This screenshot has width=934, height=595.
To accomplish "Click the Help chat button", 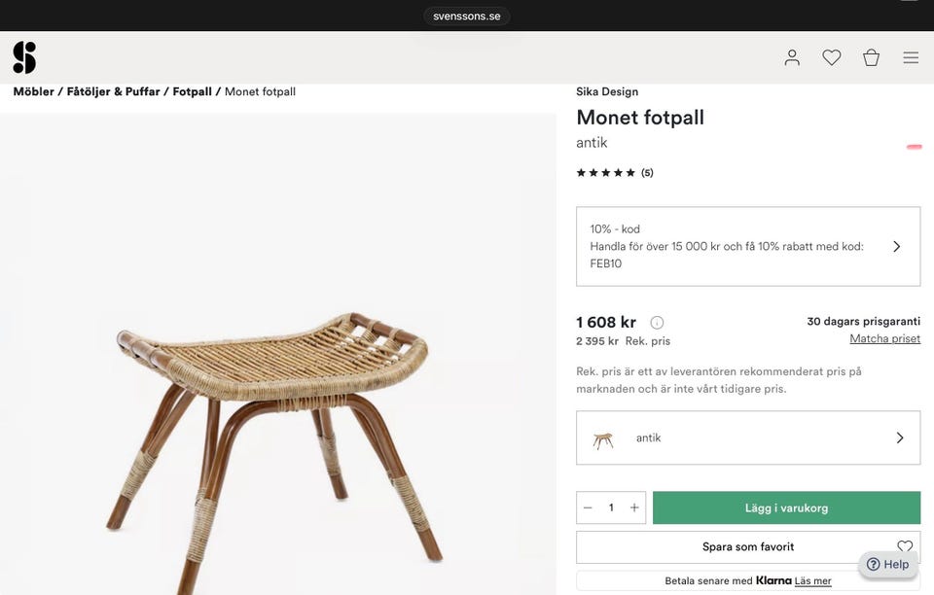I will point(887,564).
